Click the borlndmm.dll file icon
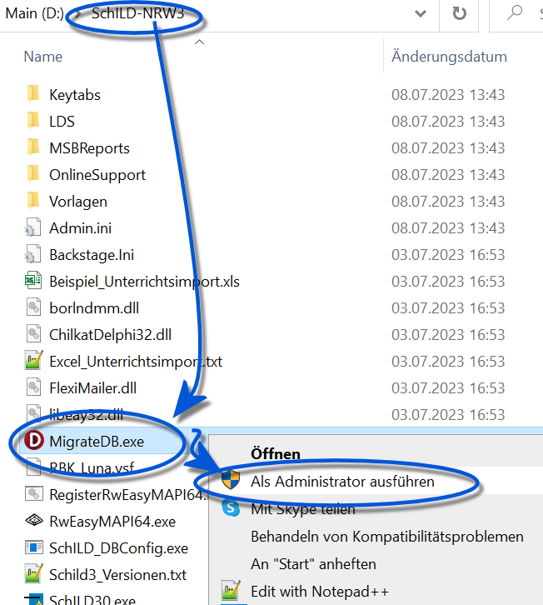This screenshot has width=543, height=605. 33,307
